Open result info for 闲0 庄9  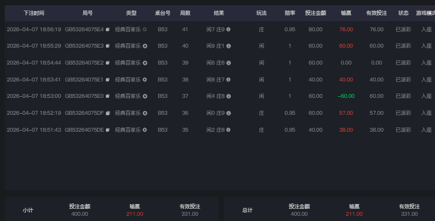(228, 113)
